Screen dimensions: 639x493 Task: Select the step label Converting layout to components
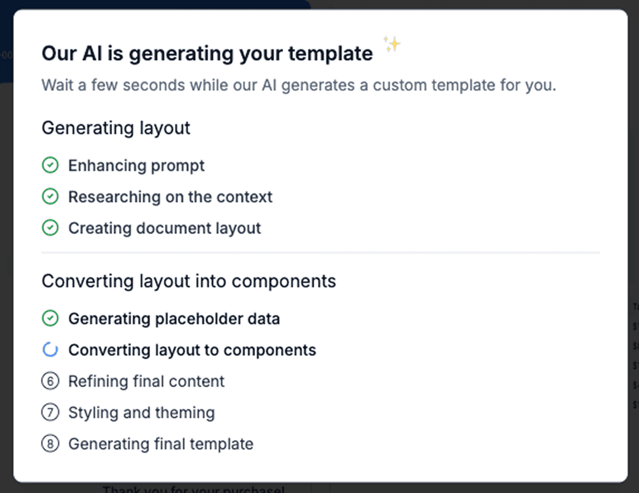[x=192, y=349]
